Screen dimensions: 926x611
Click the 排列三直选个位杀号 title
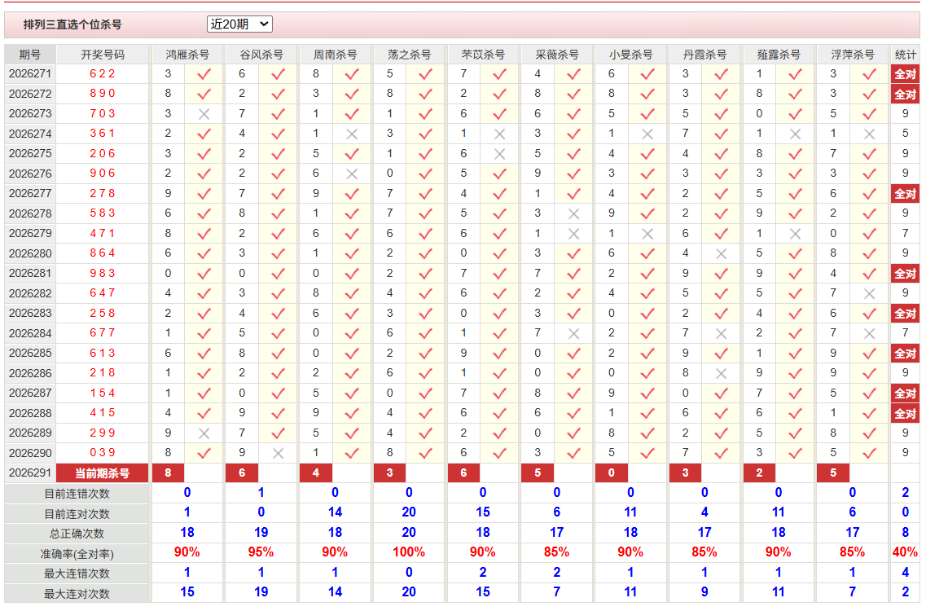click(x=72, y=24)
